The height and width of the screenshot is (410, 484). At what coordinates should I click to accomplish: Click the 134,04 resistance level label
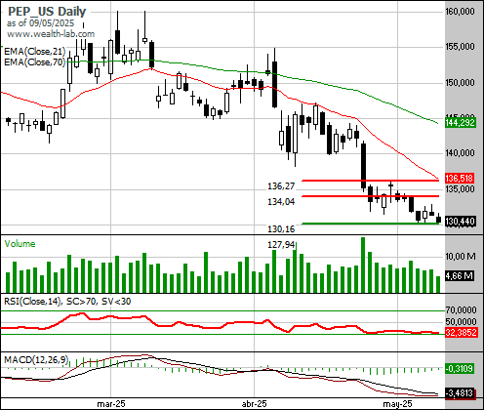281,202
